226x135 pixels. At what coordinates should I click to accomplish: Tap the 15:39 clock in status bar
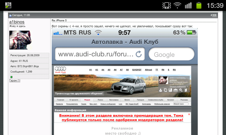pos(215,6)
